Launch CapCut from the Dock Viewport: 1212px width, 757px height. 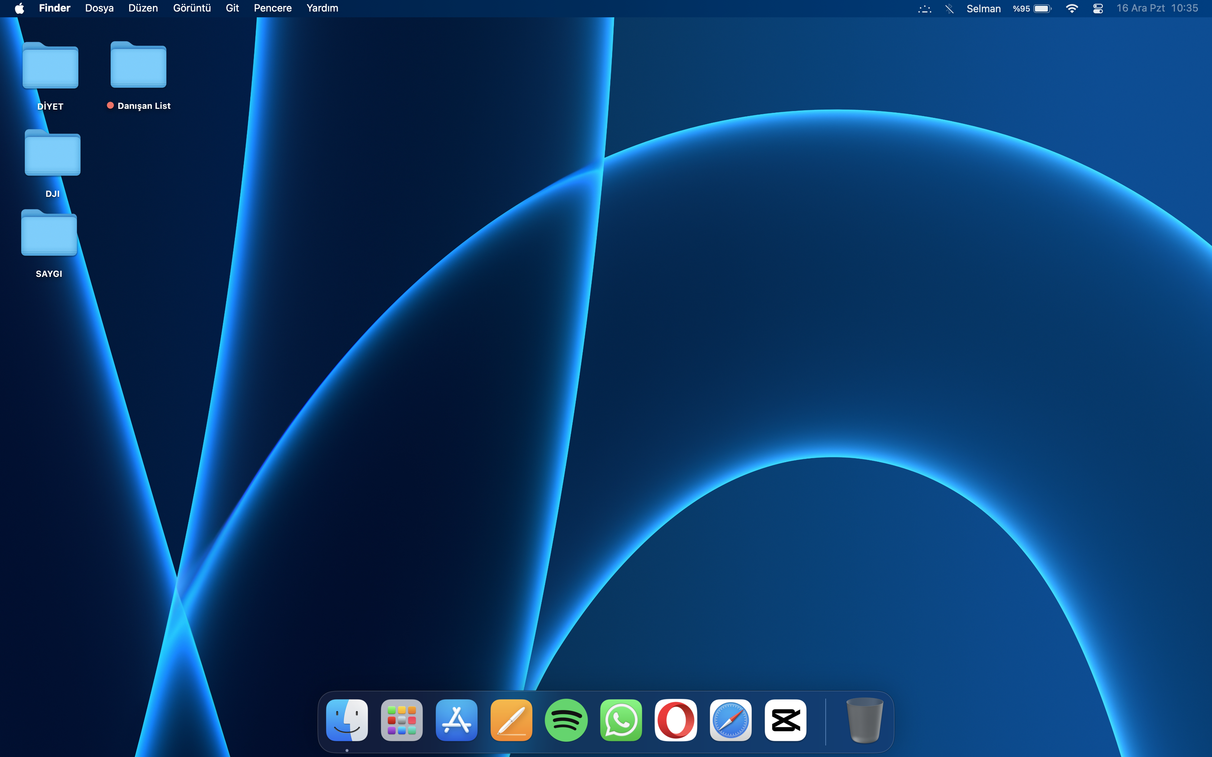click(785, 720)
